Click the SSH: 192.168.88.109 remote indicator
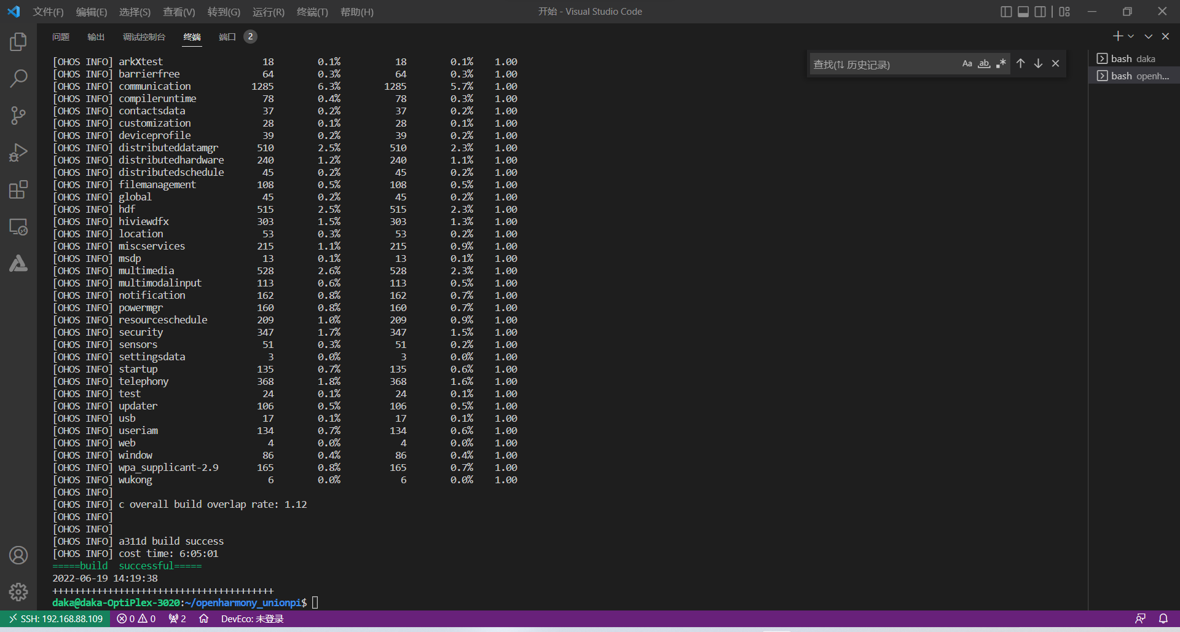The height and width of the screenshot is (632, 1180). pos(55,618)
